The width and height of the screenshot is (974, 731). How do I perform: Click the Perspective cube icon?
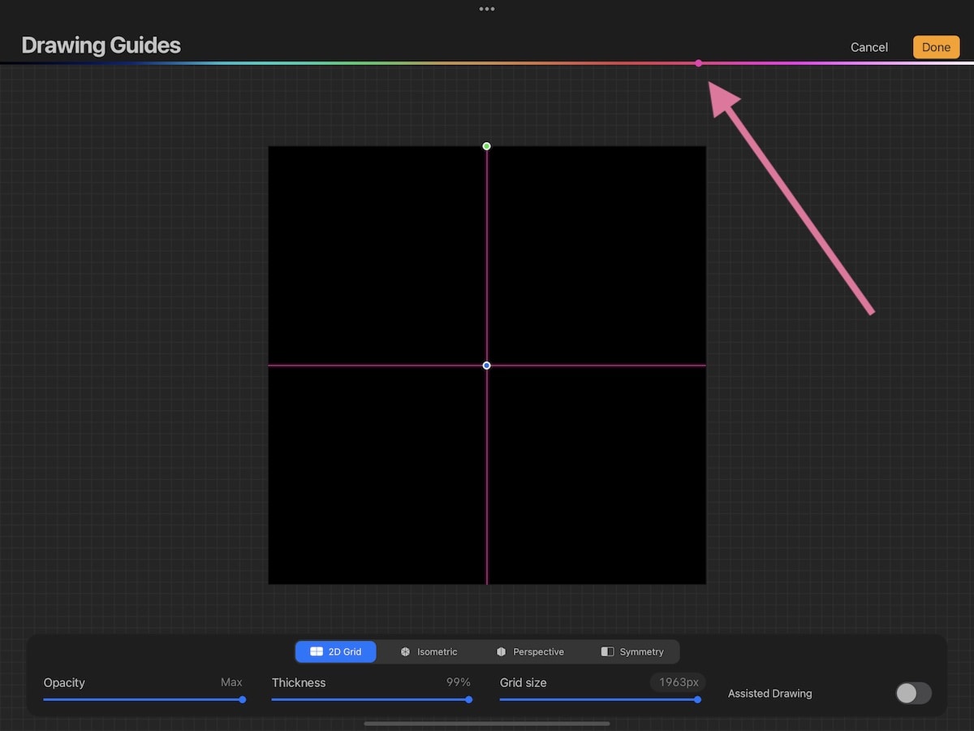pyautogui.click(x=501, y=651)
